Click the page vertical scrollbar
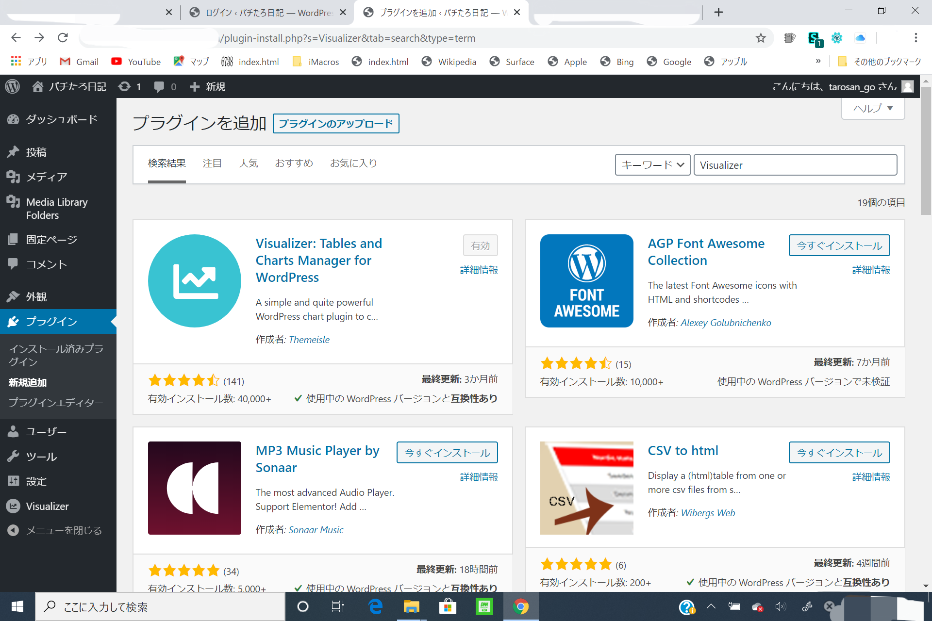This screenshot has width=932, height=621. 926,150
